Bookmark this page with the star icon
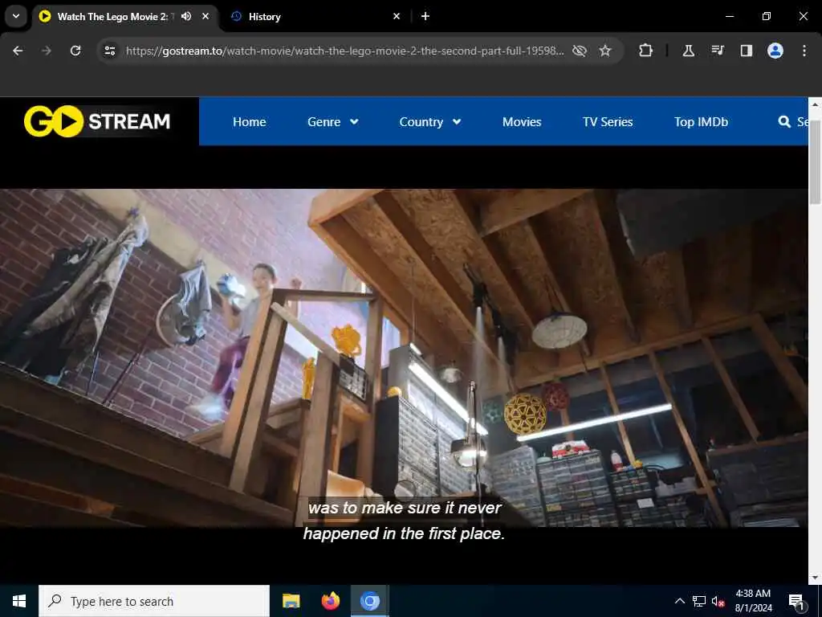Screen dimensions: 822x617 tap(605, 51)
